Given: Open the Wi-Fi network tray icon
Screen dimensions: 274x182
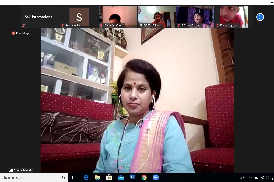Looking at the screenshot, I should point(262,177).
